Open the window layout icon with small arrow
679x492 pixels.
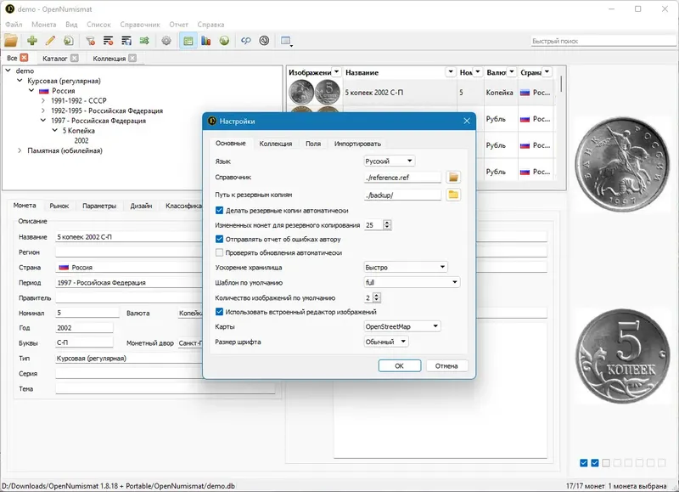(286, 41)
